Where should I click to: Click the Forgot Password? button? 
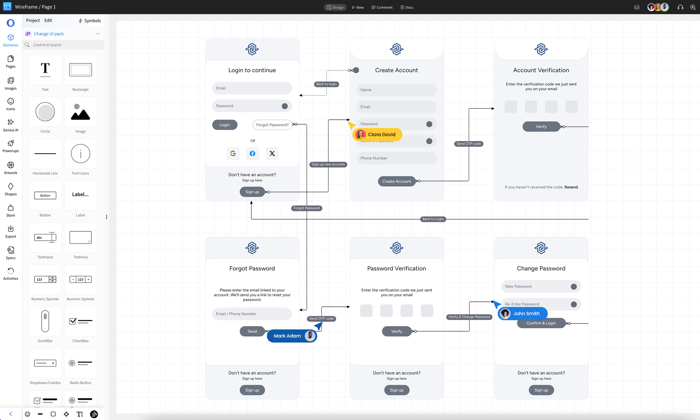point(272,125)
